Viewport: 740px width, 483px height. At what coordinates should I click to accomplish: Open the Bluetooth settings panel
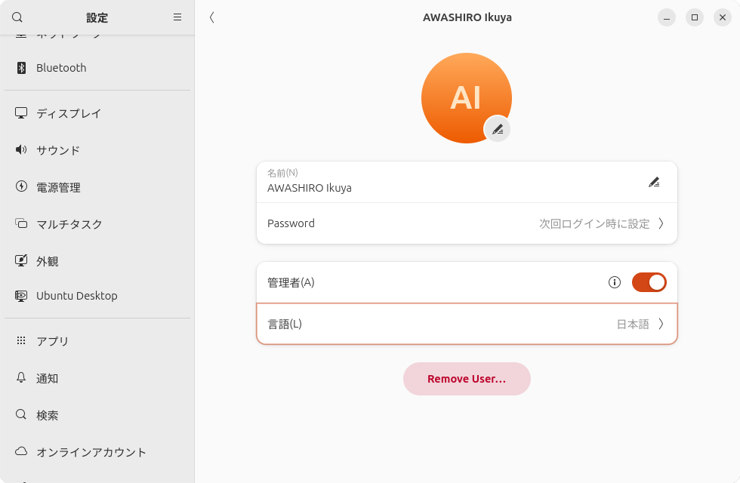click(x=60, y=67)
